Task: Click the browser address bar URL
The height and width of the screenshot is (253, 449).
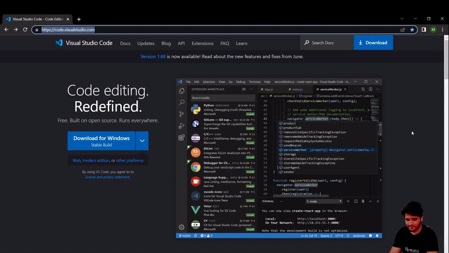Action: 68,30
